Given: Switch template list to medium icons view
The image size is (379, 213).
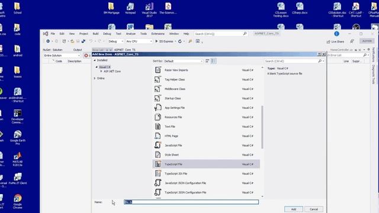Looking at the screenshot, I should point(207,61).
